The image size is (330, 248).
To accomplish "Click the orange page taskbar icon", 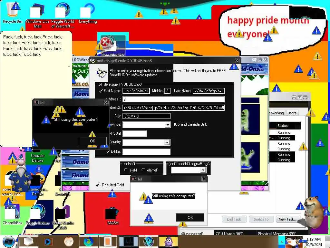I will (x=108, y=242).
